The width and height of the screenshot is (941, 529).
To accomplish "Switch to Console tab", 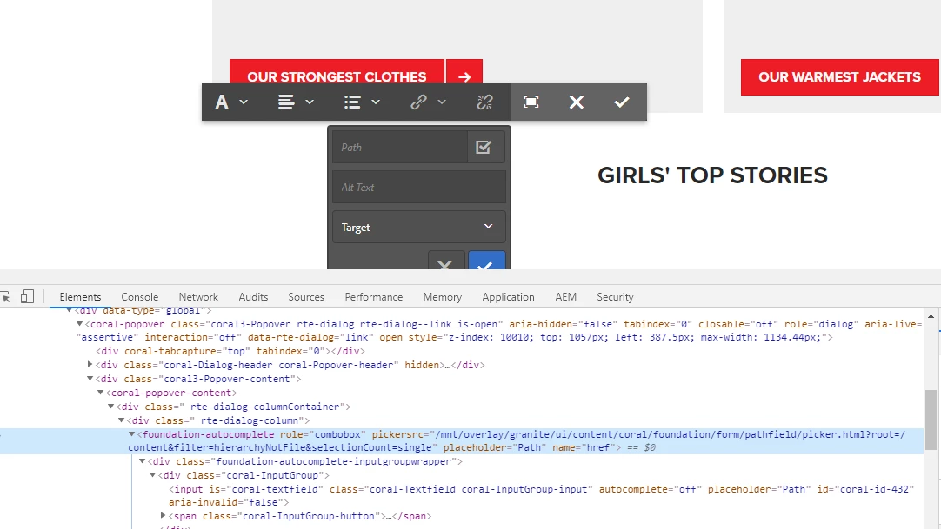I will pyautogui.click(x=140, y=297).
